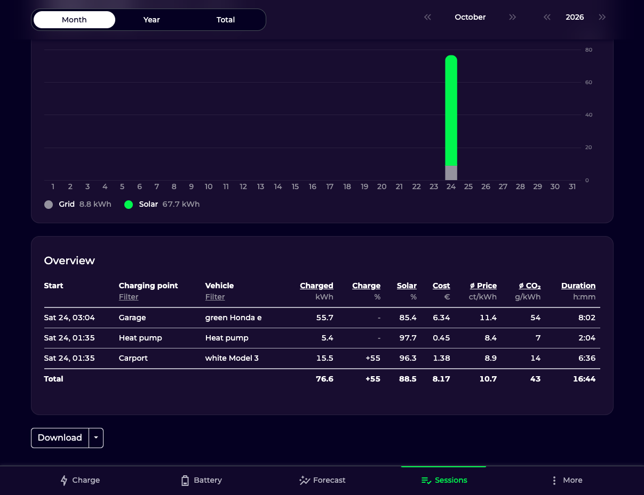
Task: Switch to the Year period view
Action: pyautogui.click(x=152, y=20)
